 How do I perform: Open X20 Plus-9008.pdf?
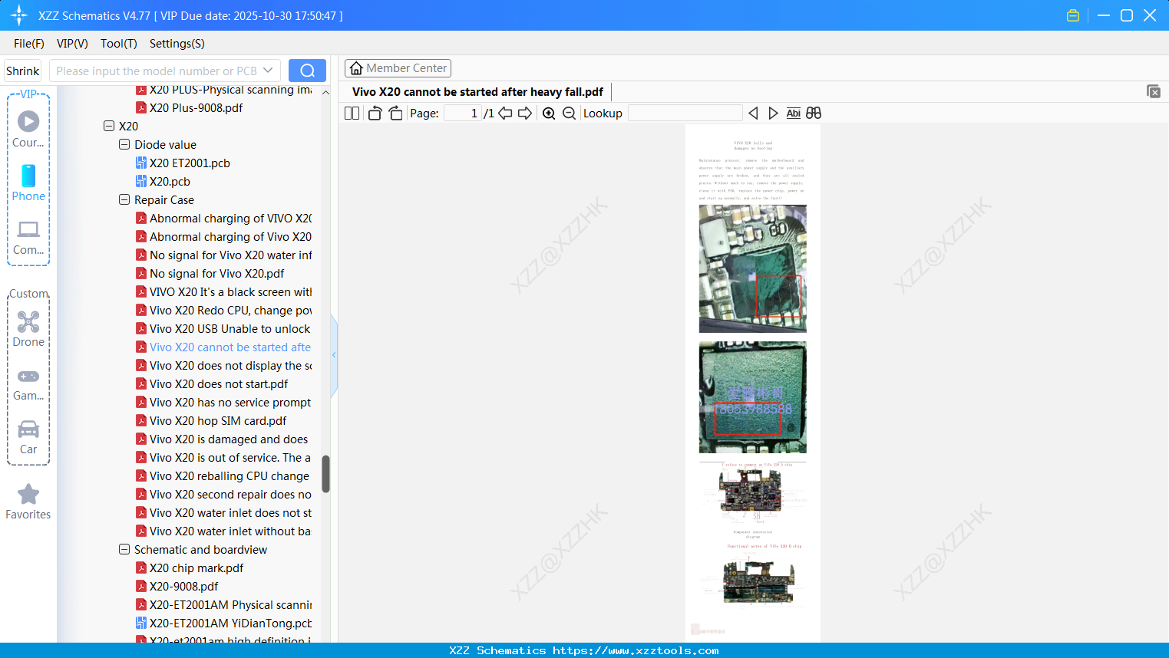pyautogui.click(x=196, y=107)
